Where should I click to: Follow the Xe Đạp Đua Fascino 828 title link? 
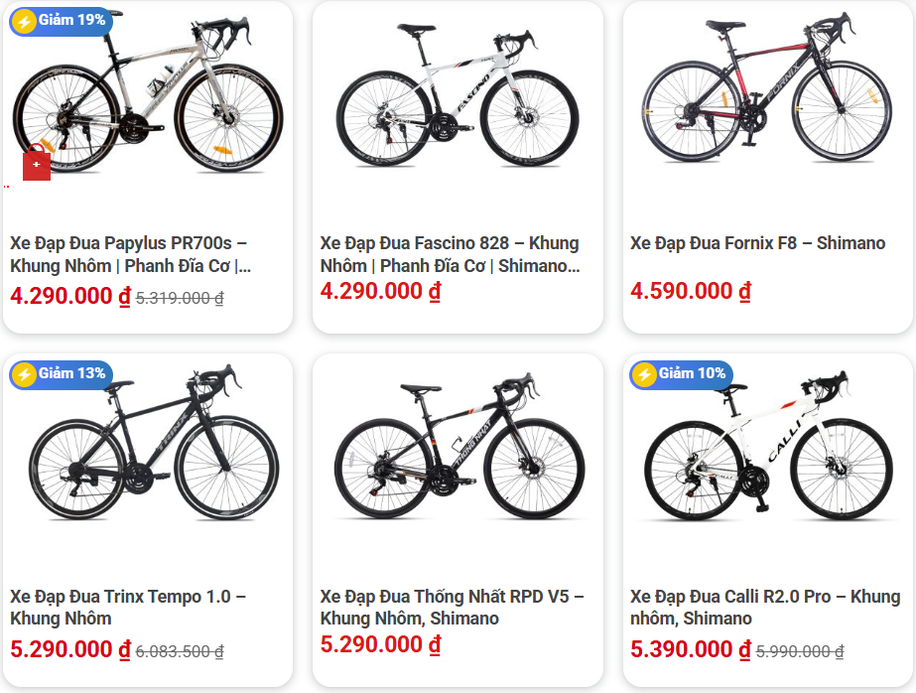450,254
